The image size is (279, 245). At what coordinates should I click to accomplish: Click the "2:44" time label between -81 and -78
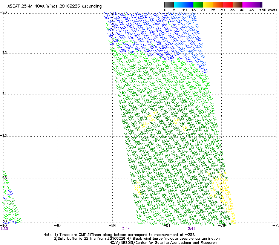[192, 229]
